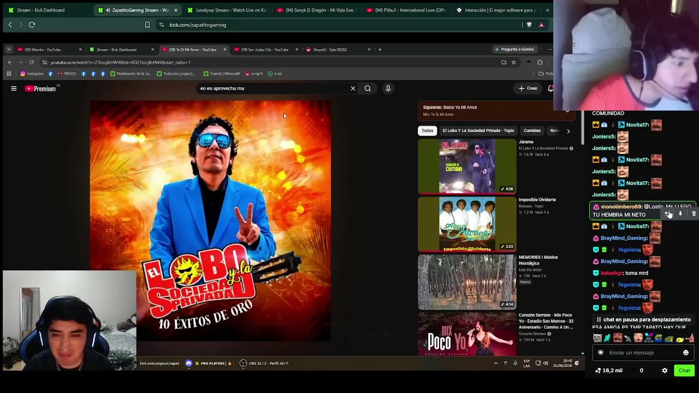Start YouTube voice search microphone
Viewport: 699px width, 393px height.
388,88
